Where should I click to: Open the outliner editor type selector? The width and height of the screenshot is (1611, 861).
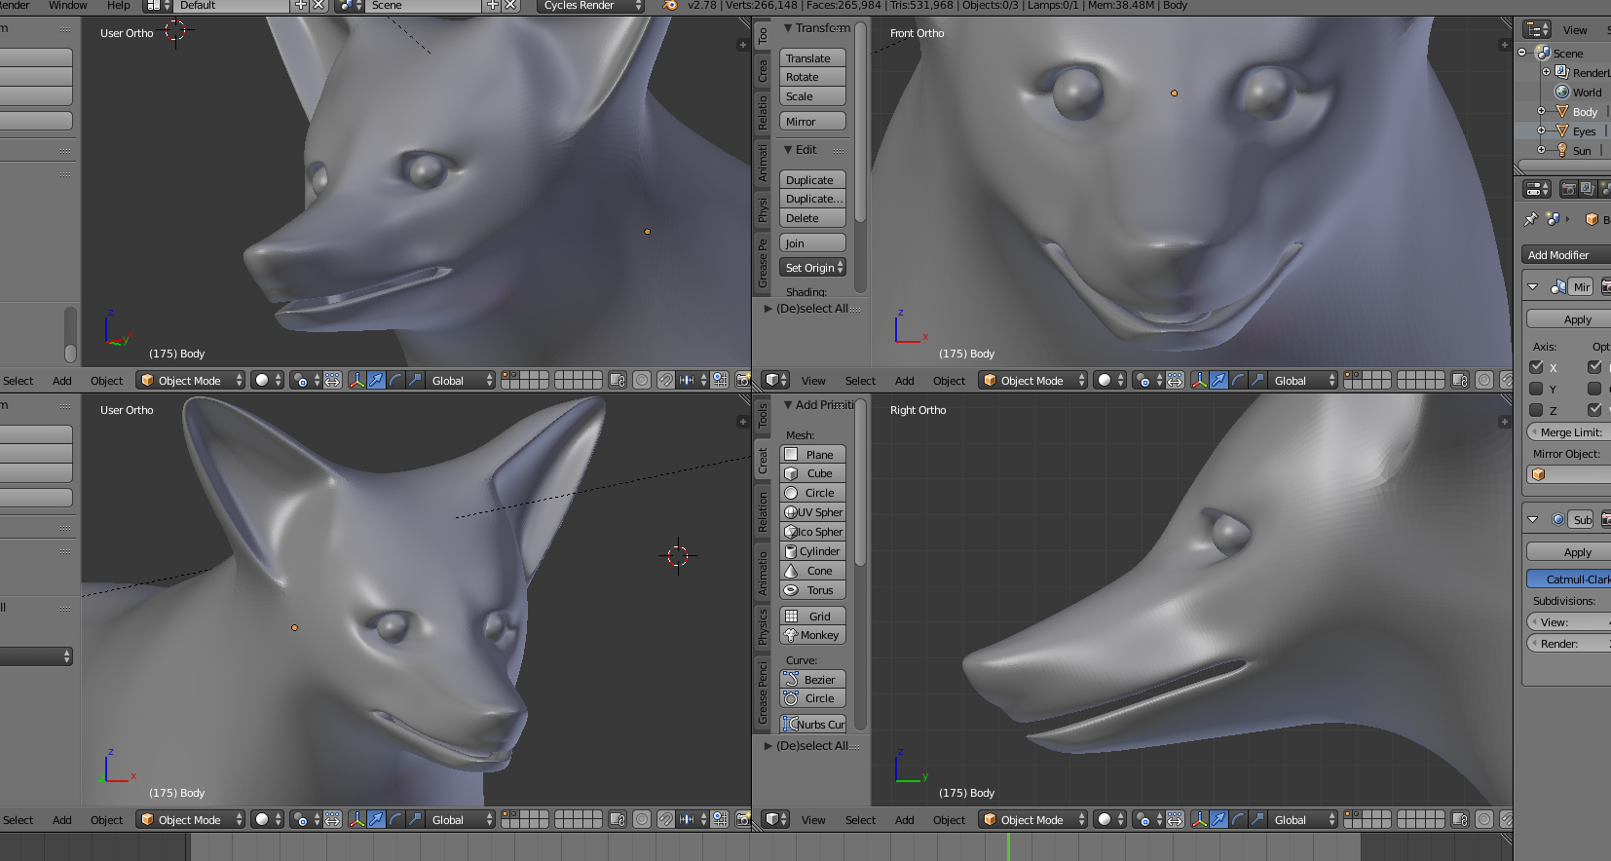point(1537,30)
